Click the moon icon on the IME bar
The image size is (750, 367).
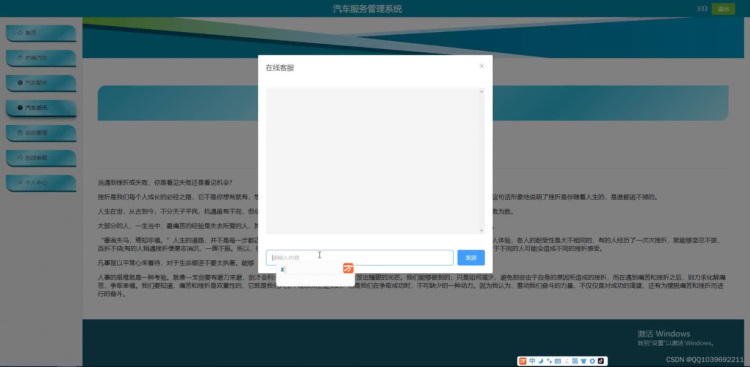click(x=541, y=361)
